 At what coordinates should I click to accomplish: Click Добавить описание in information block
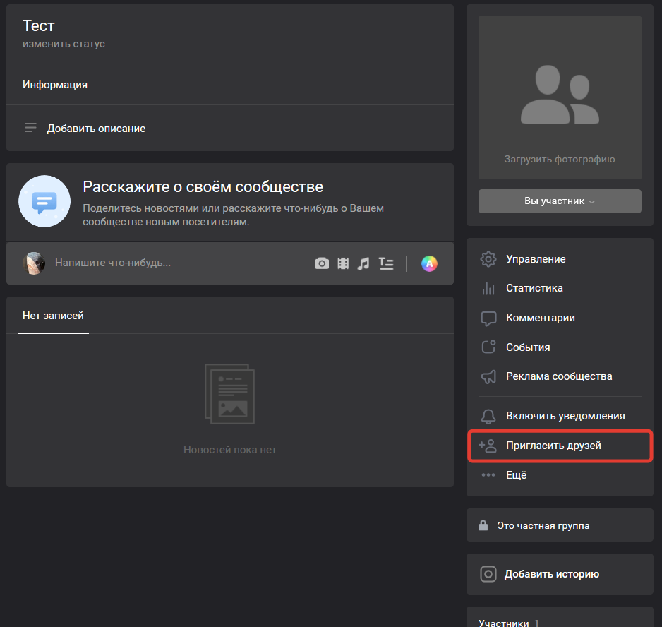click(96, 129)
